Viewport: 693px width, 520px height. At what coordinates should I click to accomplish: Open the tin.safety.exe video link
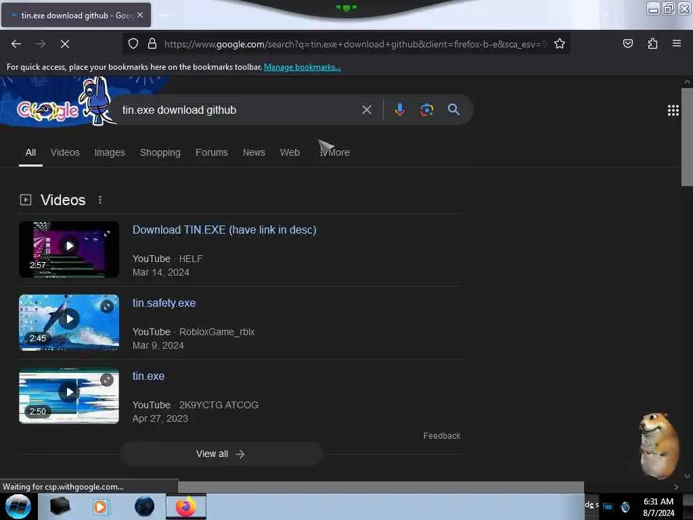click(164, 303)
